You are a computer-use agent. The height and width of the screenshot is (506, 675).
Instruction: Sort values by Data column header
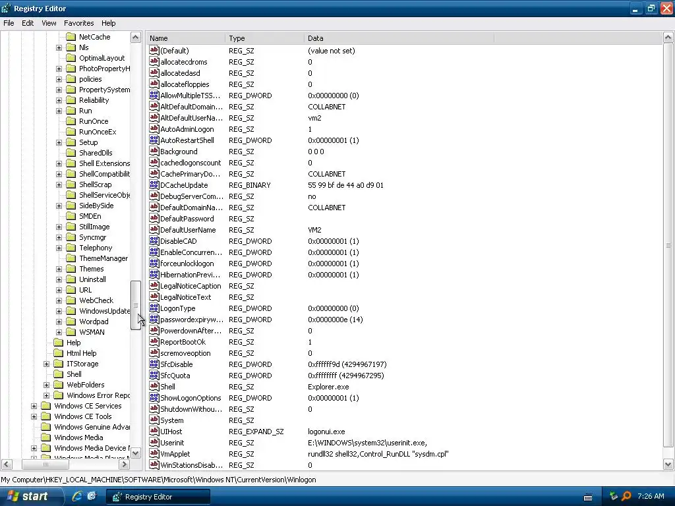coord(399,38)
